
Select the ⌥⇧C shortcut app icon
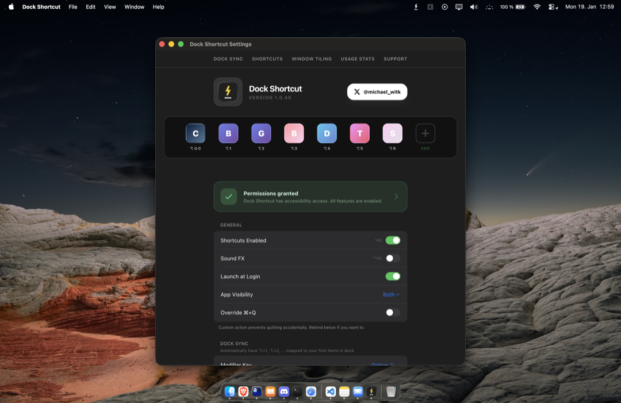coord(195,132)
